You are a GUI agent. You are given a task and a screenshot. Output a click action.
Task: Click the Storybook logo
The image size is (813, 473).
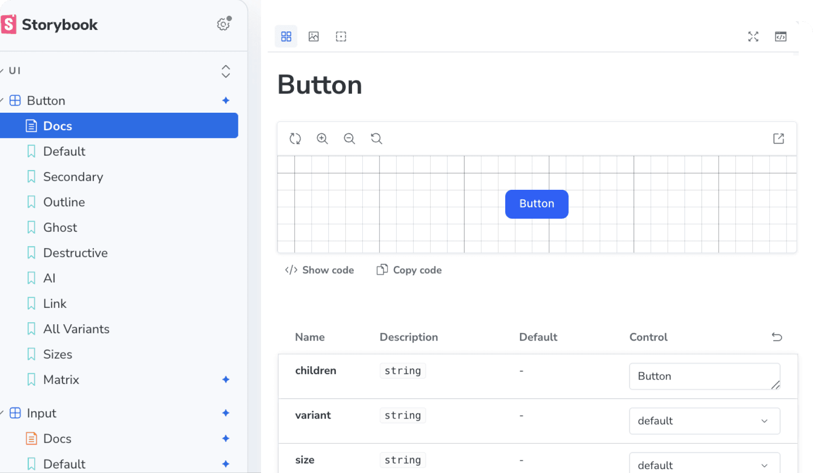(49, 25)
